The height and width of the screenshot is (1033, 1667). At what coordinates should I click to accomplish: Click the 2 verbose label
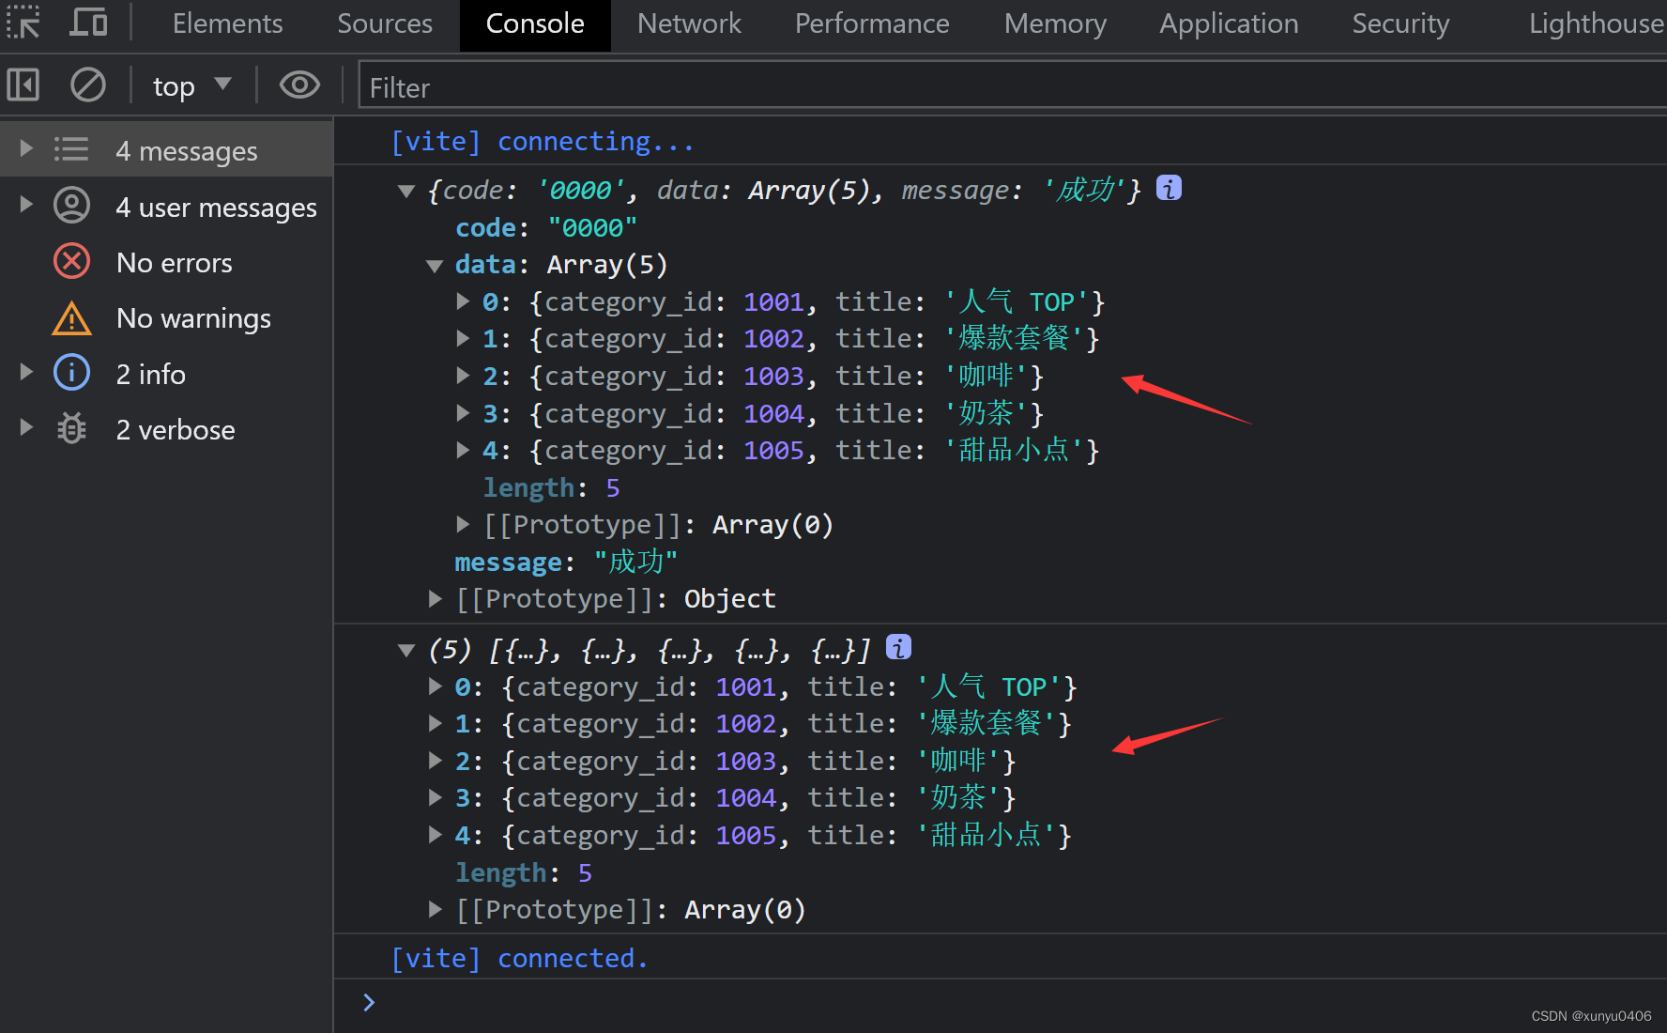pos(176,430)
